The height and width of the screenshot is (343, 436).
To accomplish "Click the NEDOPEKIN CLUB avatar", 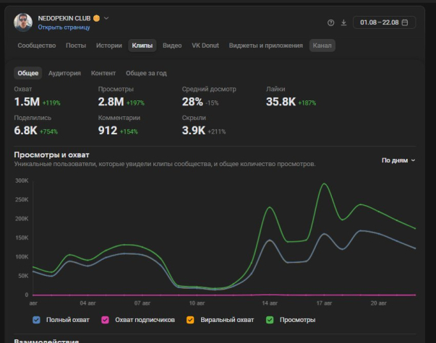I will pos(23,22).
